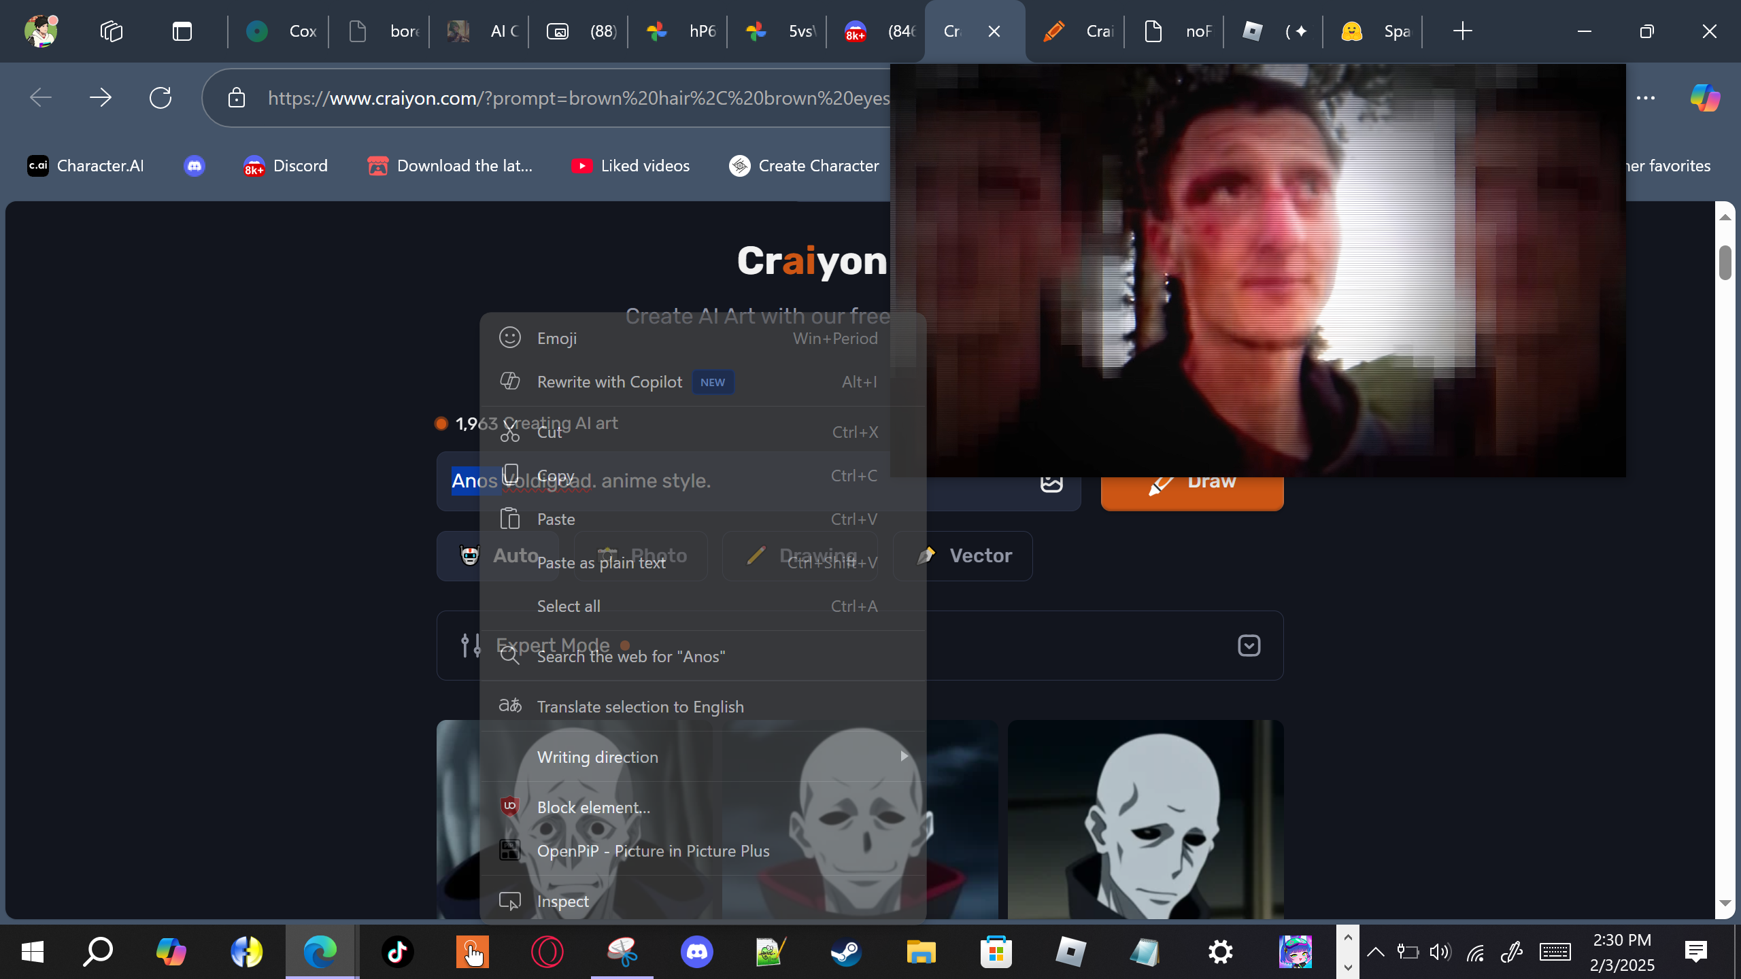Image resolution: width=1741 pixels, height=979 pixels.
Task: Choose Emoji from the context menu
Action: click(x=703, y=338)
